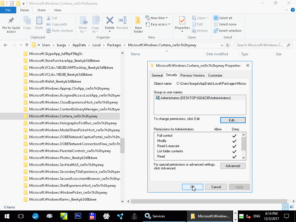The width and height of the screenshot is (296, 222).
Task: Open the Move to menu
Action: coord(83,24)
